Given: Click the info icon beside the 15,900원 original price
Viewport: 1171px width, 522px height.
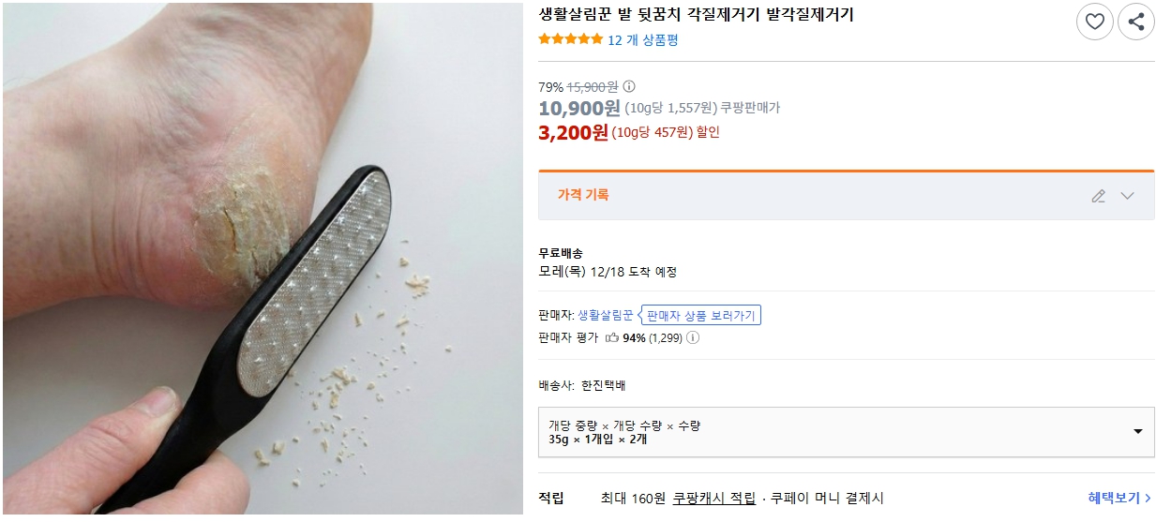Looking at the screenshot, I should pos(629,86).
